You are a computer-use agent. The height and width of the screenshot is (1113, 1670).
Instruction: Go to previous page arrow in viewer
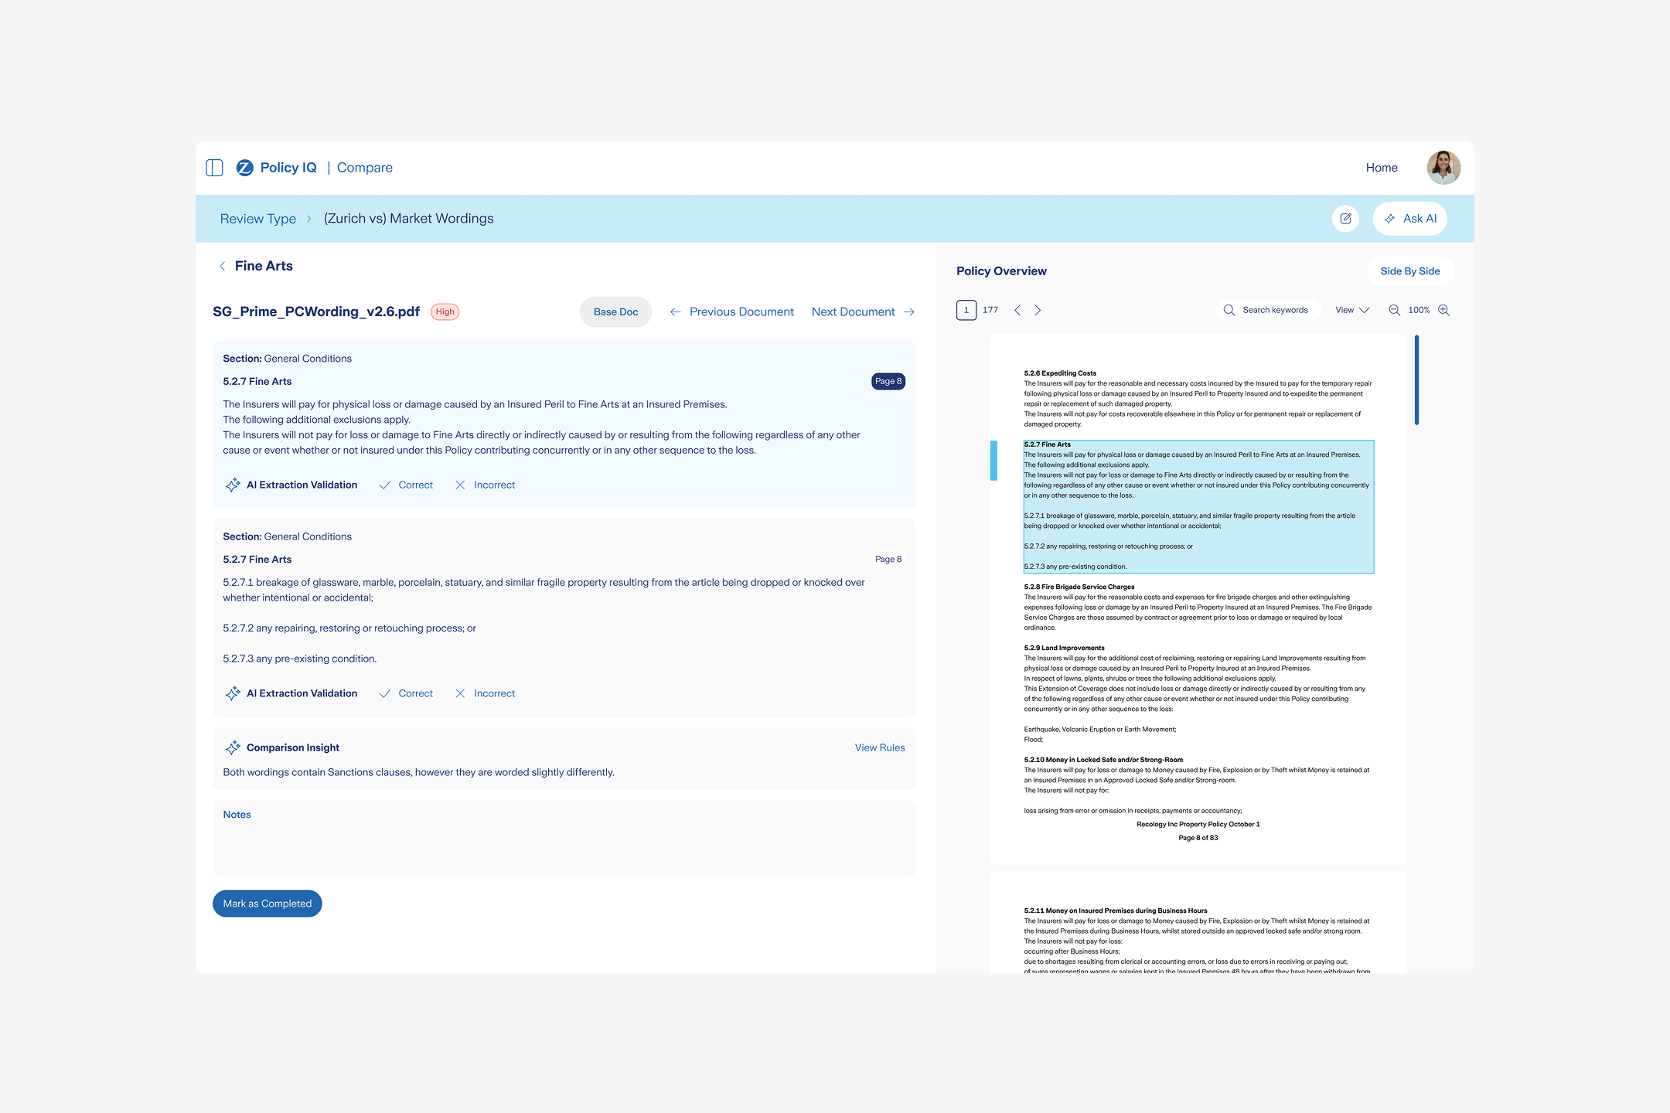point(1017,310)
